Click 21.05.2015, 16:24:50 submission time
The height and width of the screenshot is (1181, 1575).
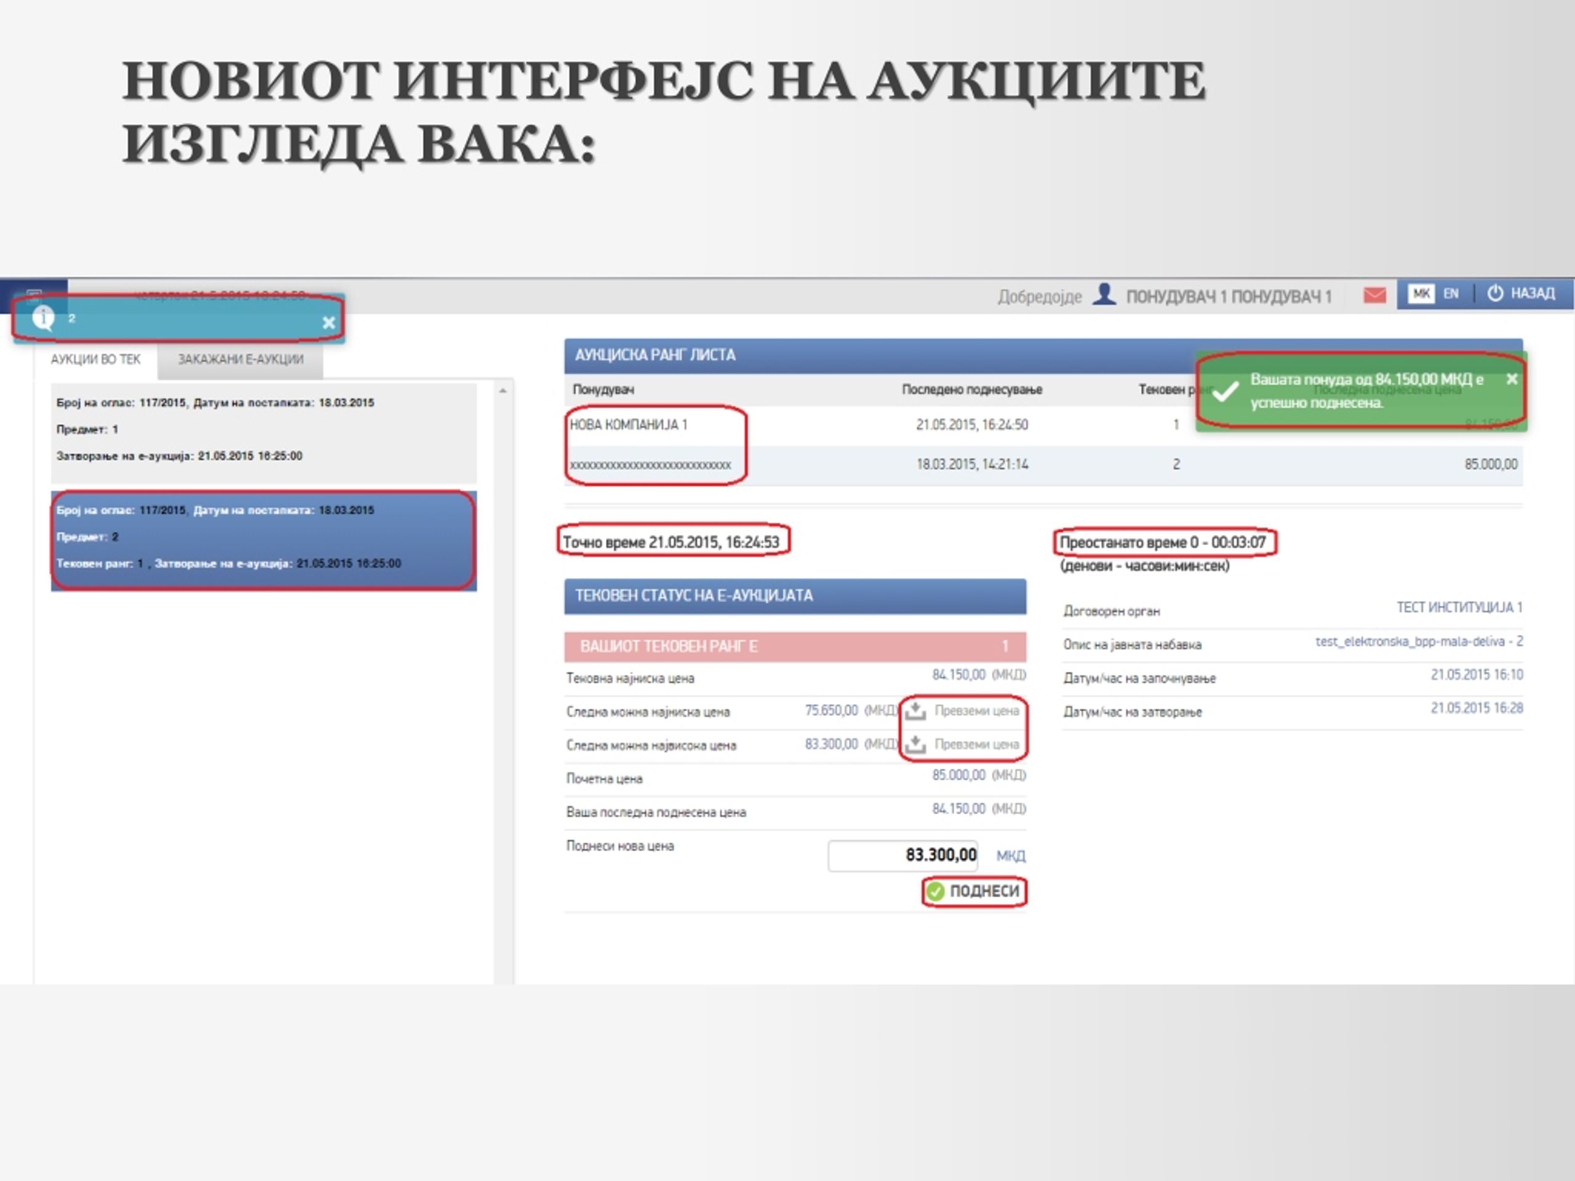pyautogui.click(x=972, y=425)
